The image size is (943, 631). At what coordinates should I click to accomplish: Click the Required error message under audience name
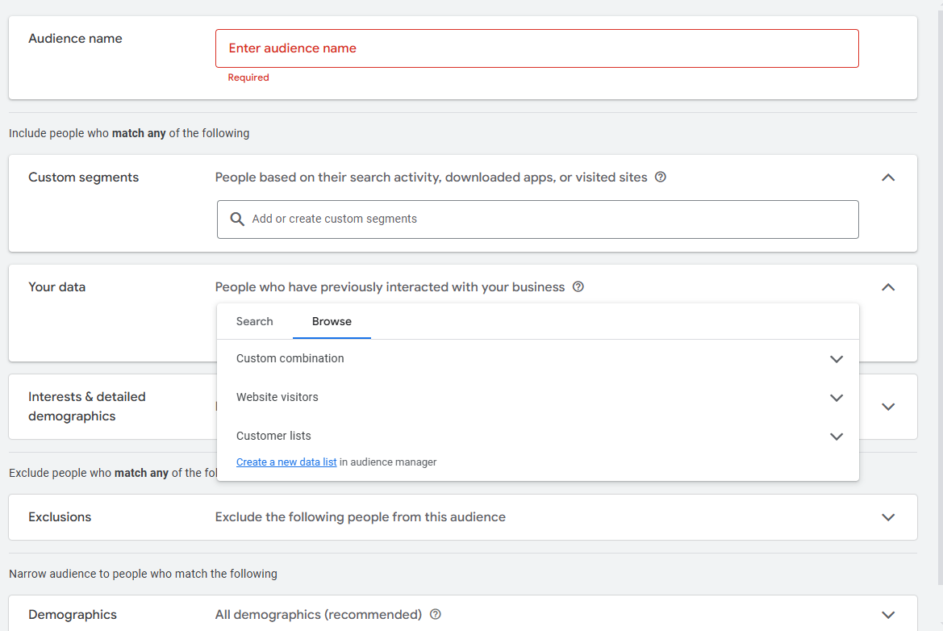coord(248,77)
